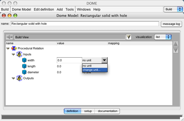Collapse the Inputs tree node
The height and width of the screenshot is (121, 184).
[13, 55]
